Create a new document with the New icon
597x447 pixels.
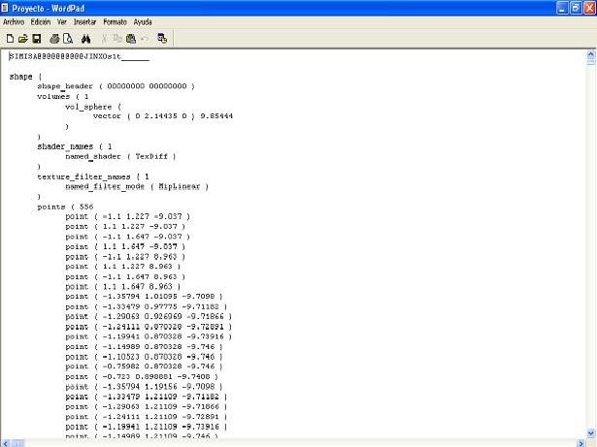click(9, 38)
